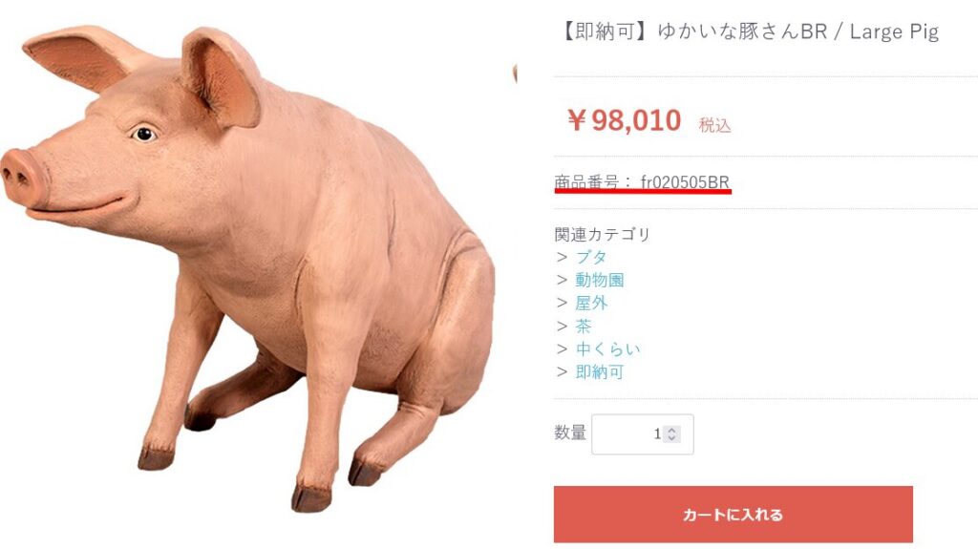This screenshot has height=549, width=978.
Task: Click the 税込 tax-included label
Action: [714, 125]
